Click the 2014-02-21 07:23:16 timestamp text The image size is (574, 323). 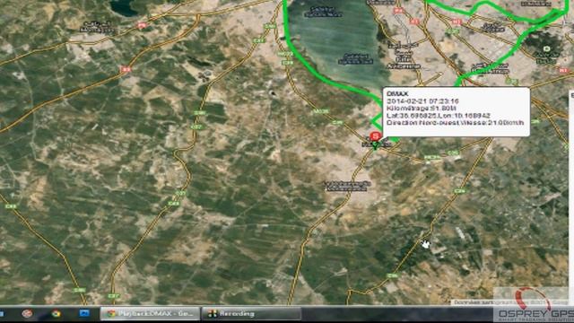point(422,101)
